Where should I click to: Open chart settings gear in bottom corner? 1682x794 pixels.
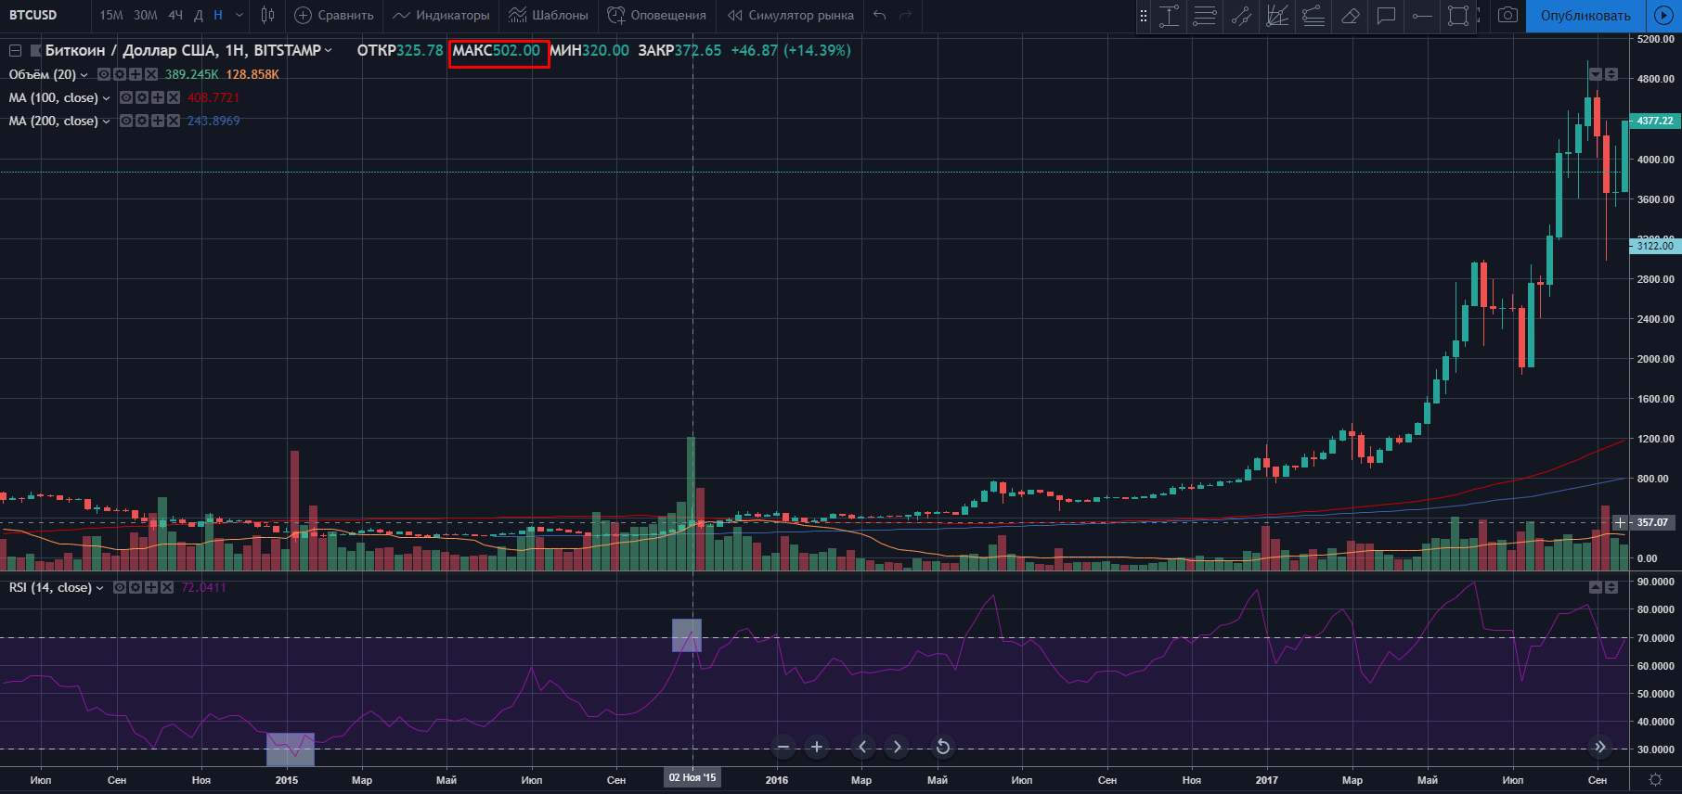pos(1655,780)
